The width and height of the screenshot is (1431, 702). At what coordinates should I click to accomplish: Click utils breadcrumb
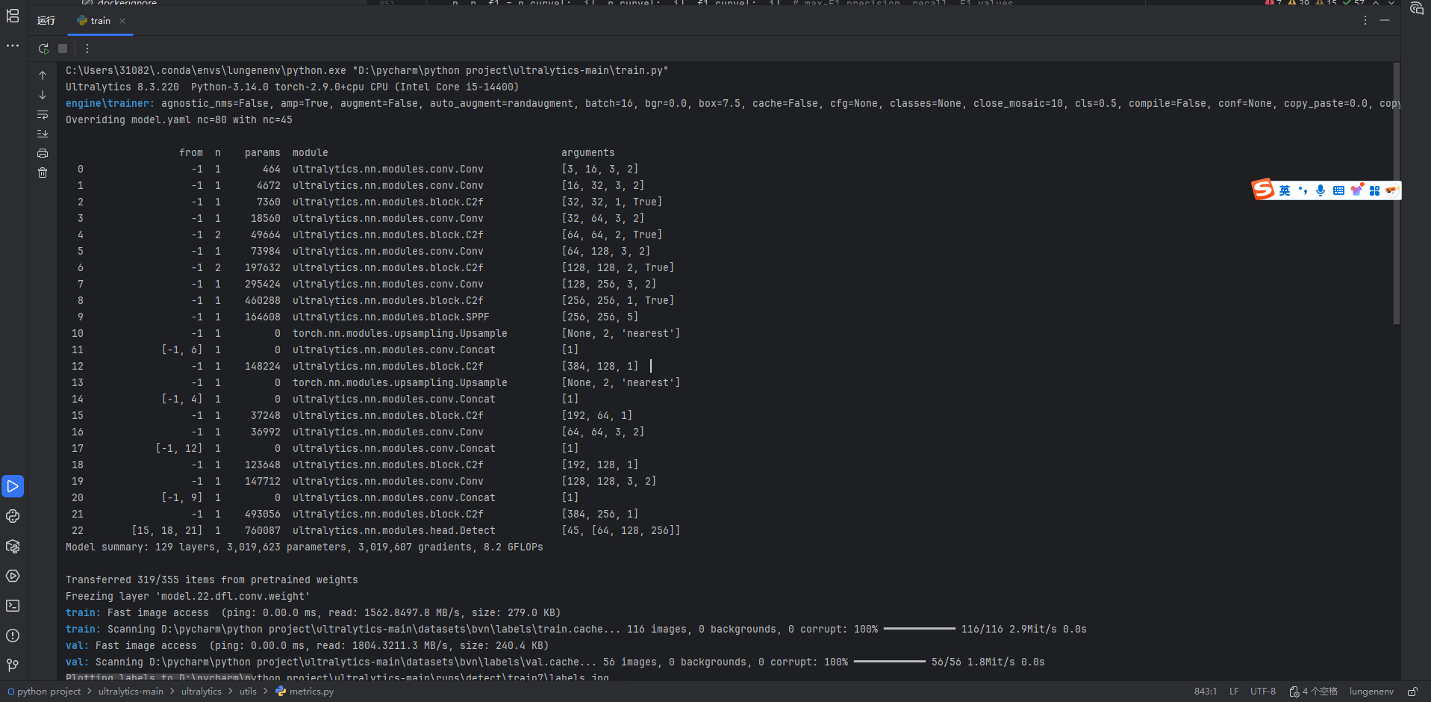(248, 692)
